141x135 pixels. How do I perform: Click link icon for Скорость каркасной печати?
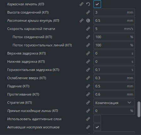tap(88, 29)
